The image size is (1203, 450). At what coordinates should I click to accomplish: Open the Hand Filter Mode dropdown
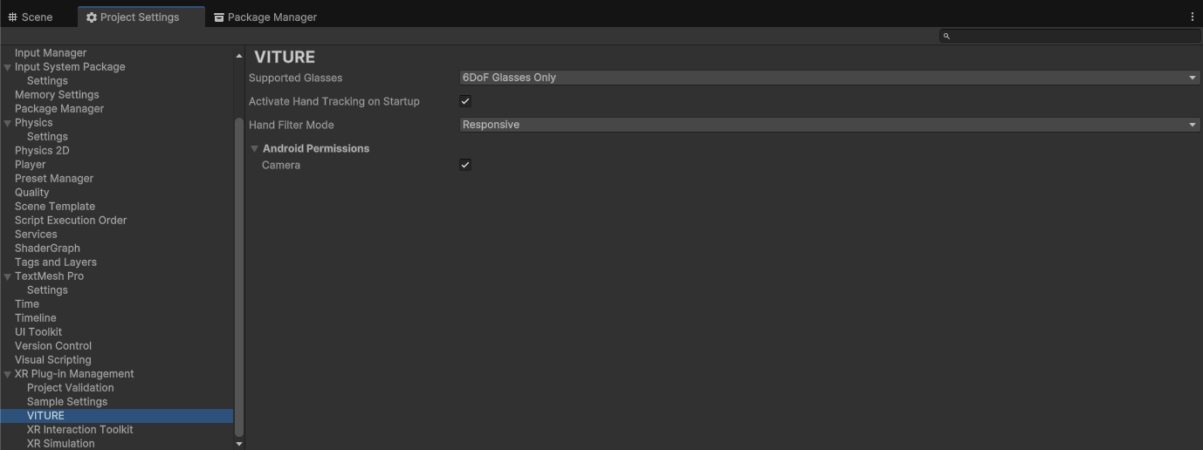[x=829, y=125]
